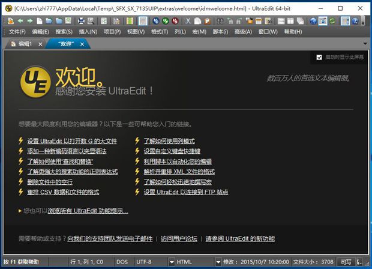Viewport: 372px width, 269px height.
Task: Open link 设置自定义键盘快捷键
Action: click(172, 151)
